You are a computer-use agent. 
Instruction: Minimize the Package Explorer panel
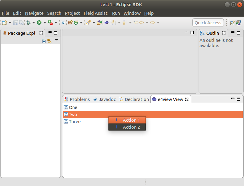[x=50, y=32]
